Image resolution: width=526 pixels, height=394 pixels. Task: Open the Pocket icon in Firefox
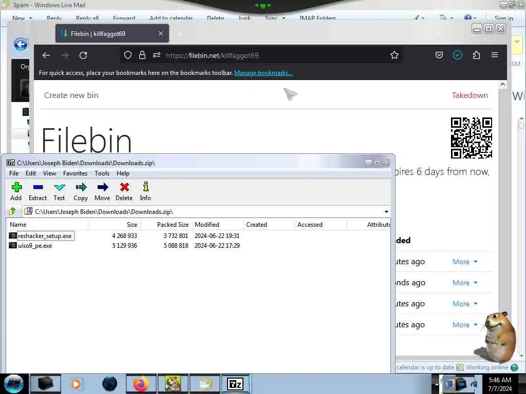tap(439, 55)
